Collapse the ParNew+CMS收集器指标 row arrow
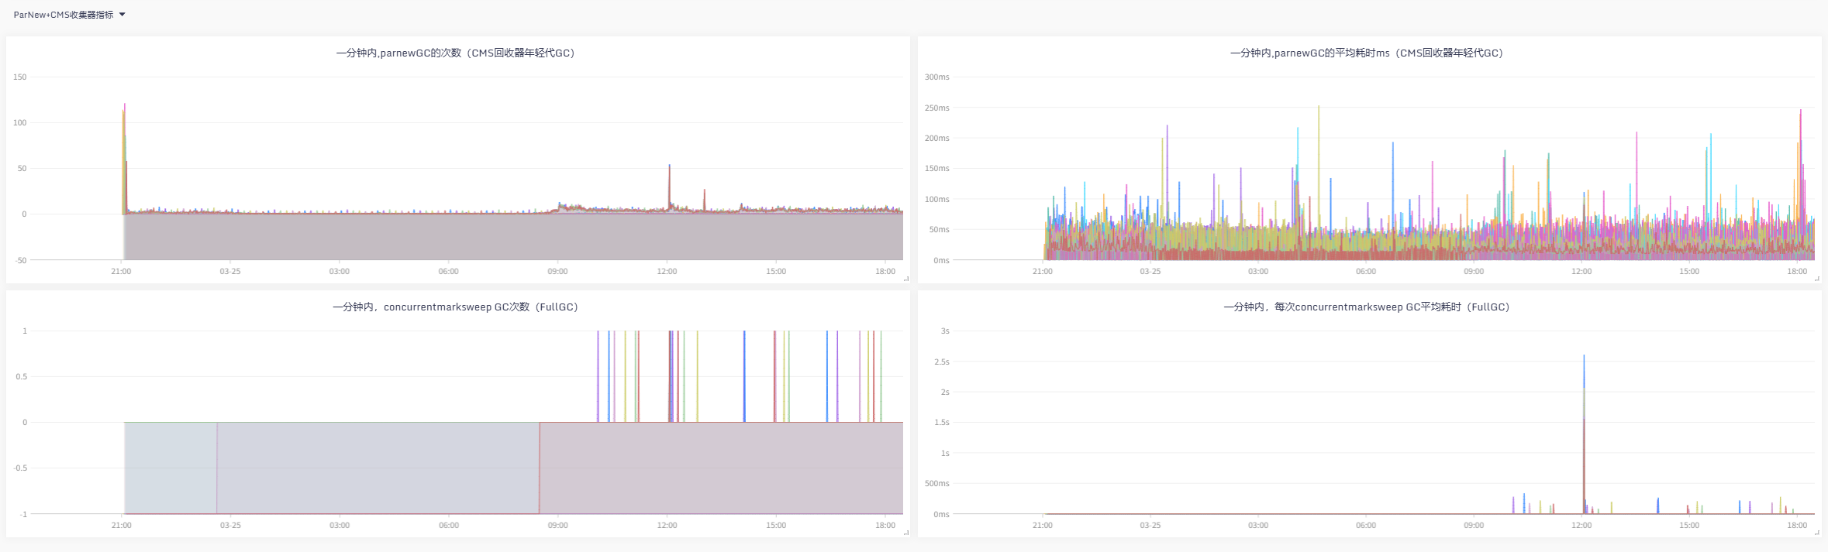The image size is (1828, 552). [122, 15]
